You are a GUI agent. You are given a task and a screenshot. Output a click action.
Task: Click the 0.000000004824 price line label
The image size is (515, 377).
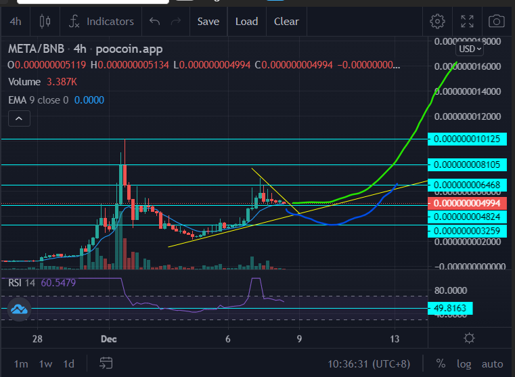tap(467, 217)
